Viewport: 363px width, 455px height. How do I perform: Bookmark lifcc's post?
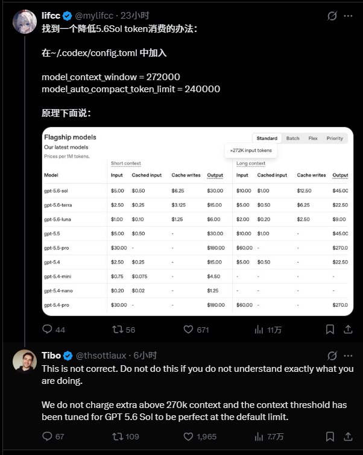(x=330, y=329)
